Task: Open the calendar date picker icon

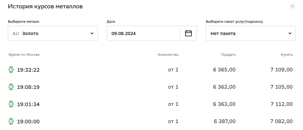Action: (188, 33)
